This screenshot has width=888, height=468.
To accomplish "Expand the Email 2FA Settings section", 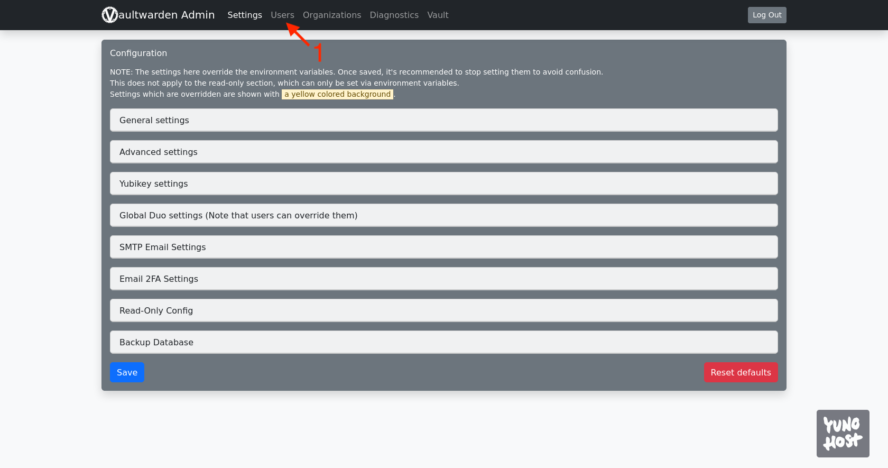I will pyautogui.click(x=443, y=279).
